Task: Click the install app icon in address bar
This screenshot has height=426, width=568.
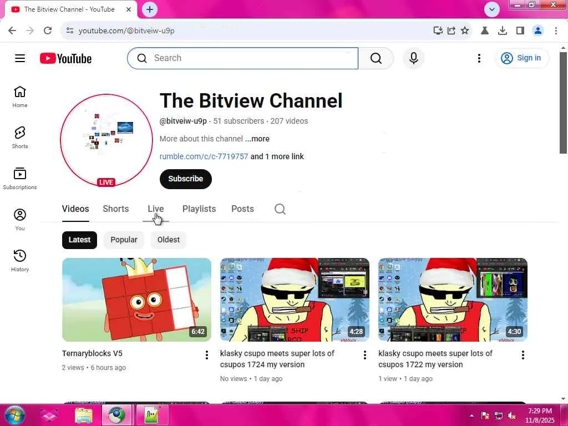Action: [x=438, y=31]
